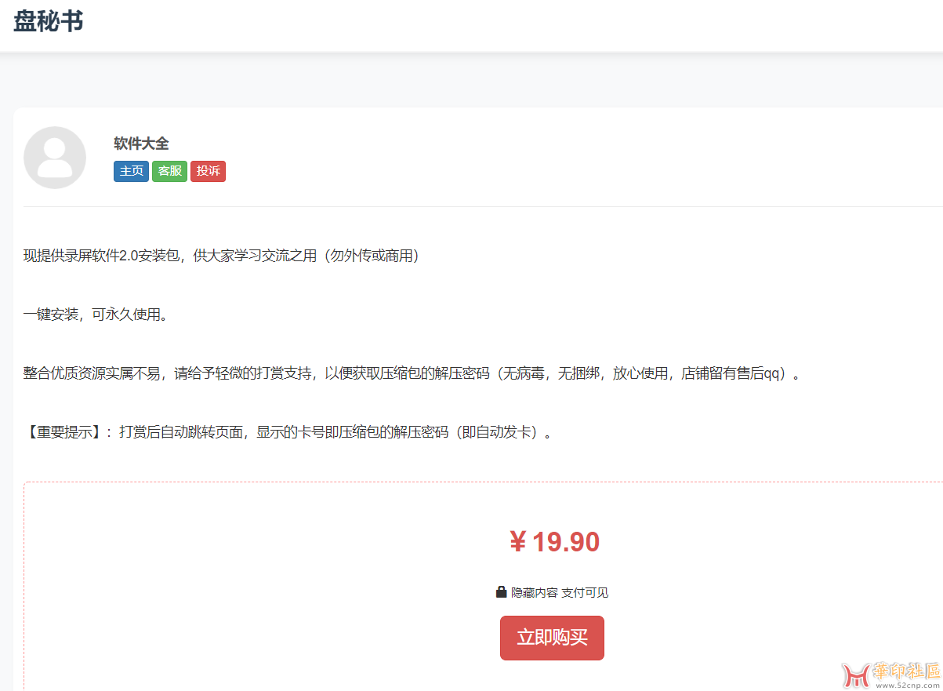Click the 一键安装，可永久使用 text line

(96, 315)
